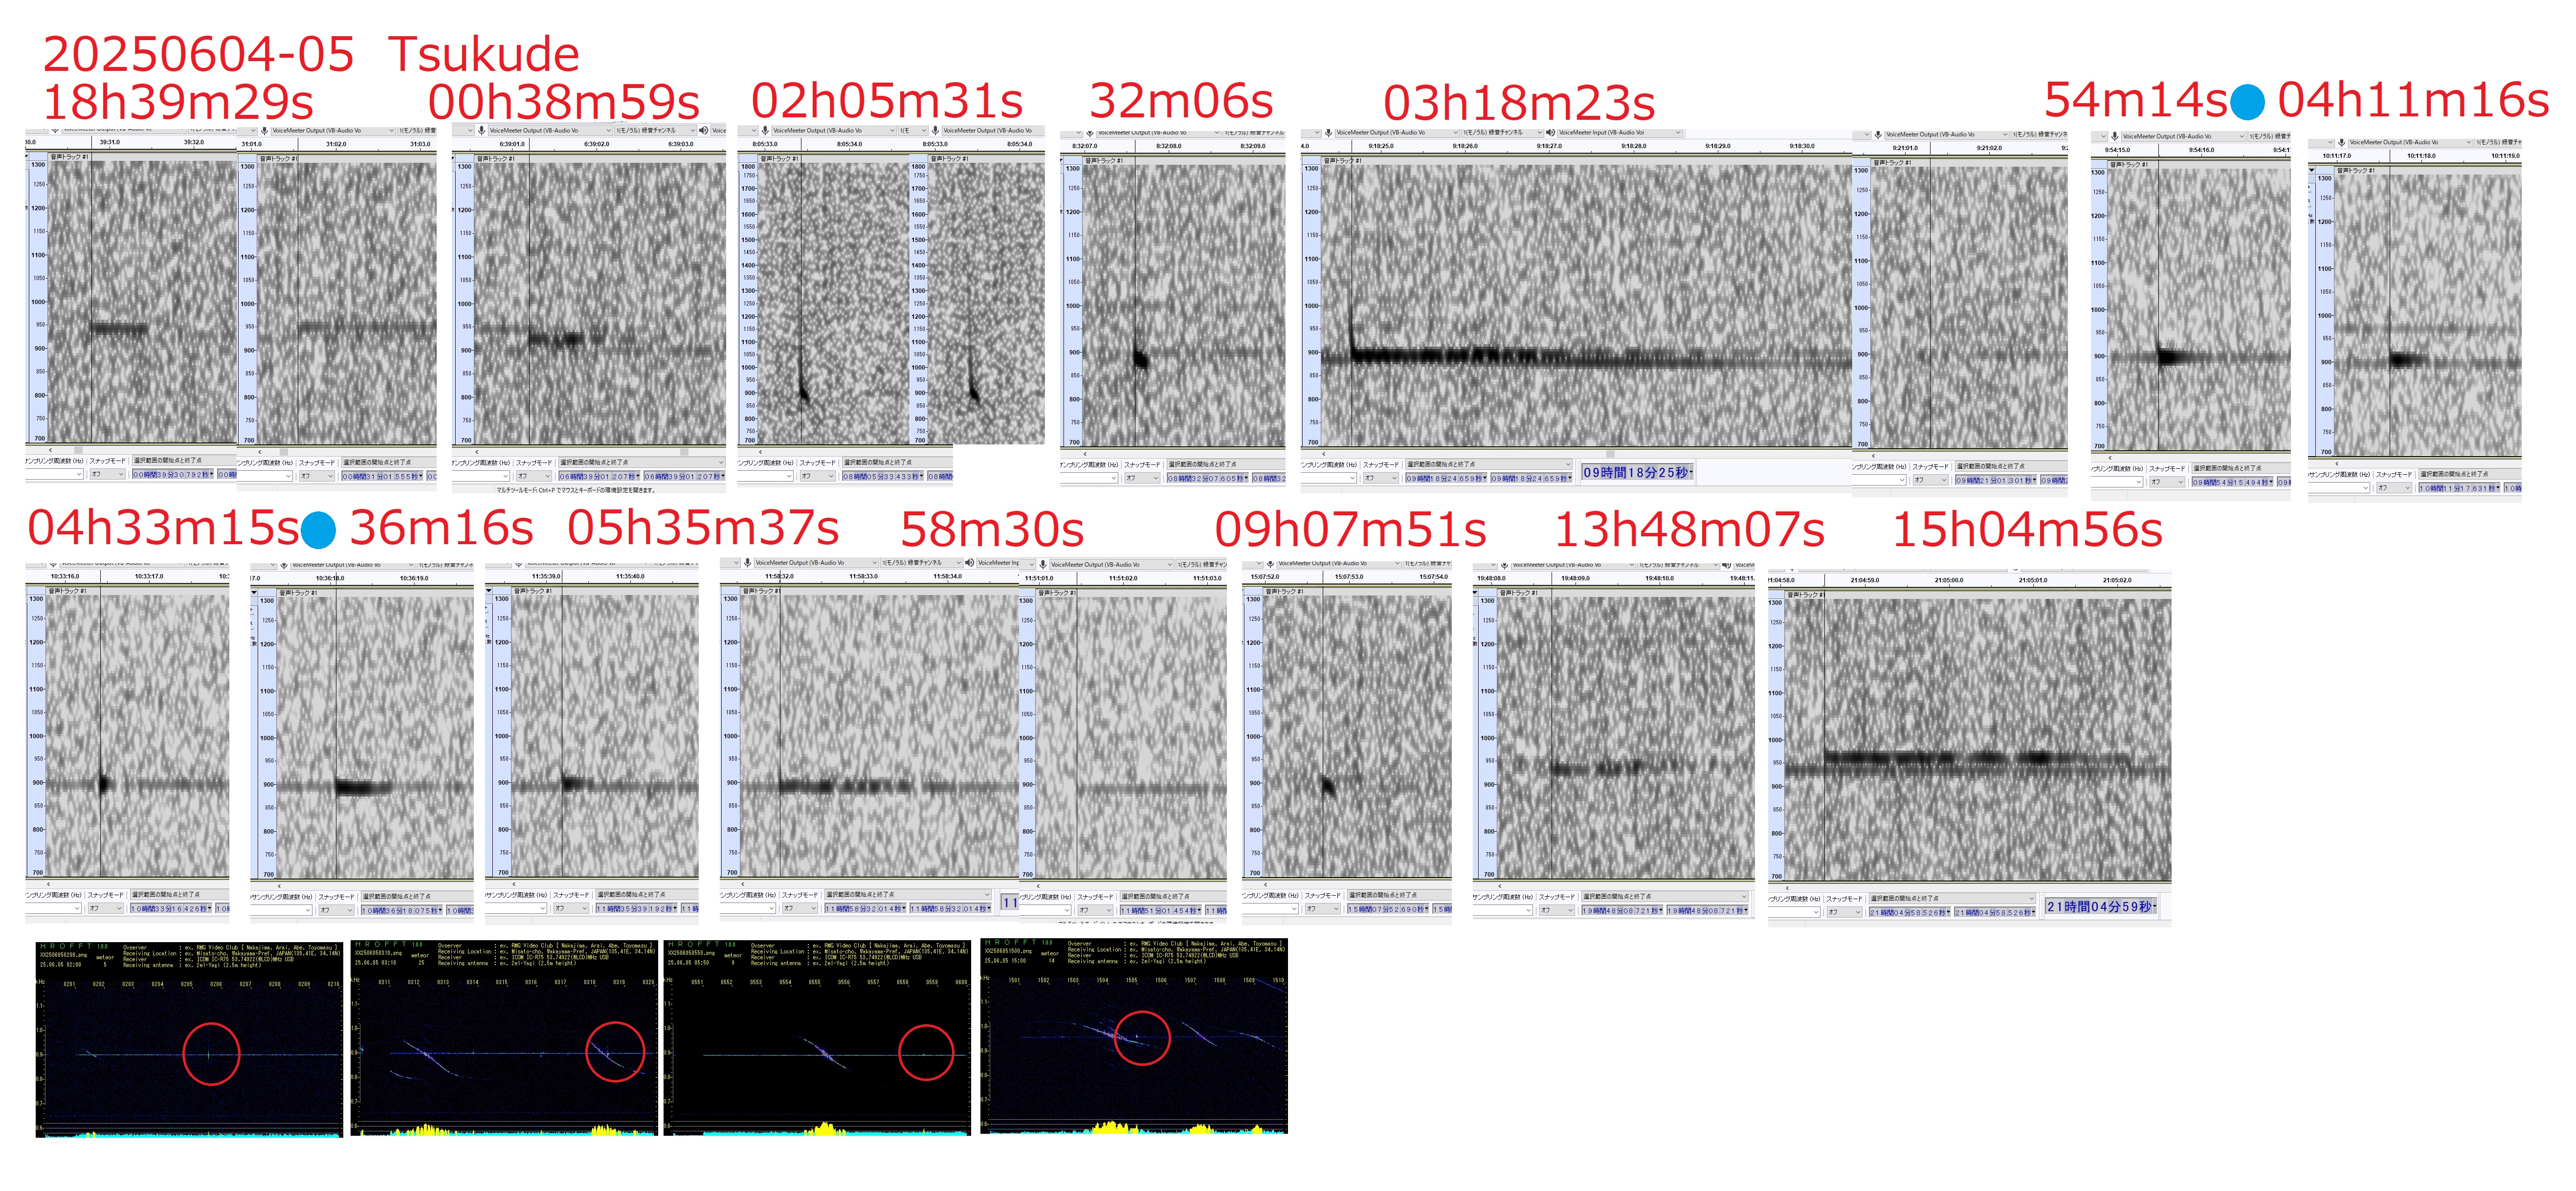Viewport: 2576px width, 1191px height.
Task: Click speaker icon beside VoiceMeeter Input device
Action: click(x=1550, y=132)
